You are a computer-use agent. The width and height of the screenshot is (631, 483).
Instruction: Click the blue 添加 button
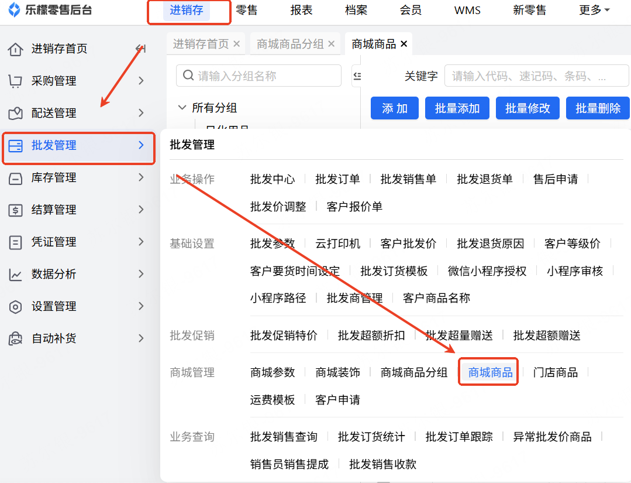coord(394,108)
